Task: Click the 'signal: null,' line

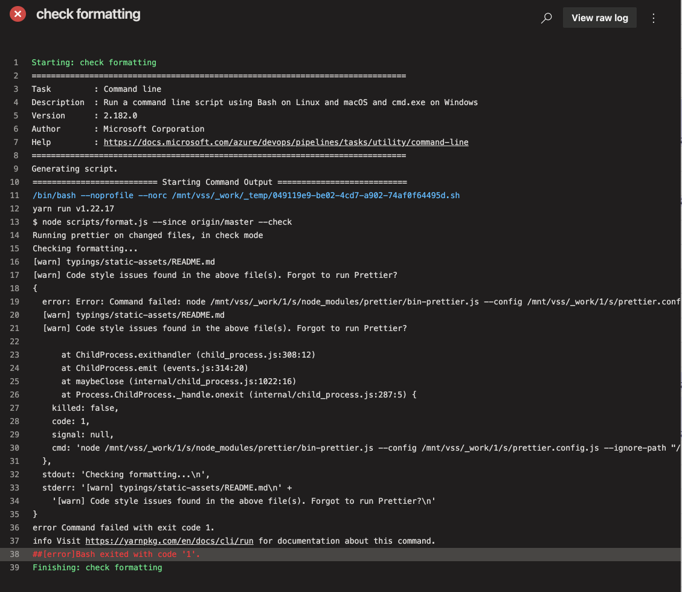Action: 83,434
